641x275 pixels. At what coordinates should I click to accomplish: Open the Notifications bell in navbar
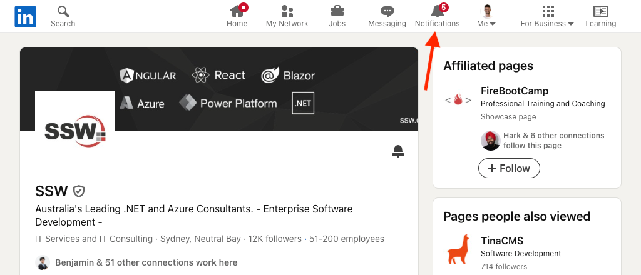tap(437, 11)
